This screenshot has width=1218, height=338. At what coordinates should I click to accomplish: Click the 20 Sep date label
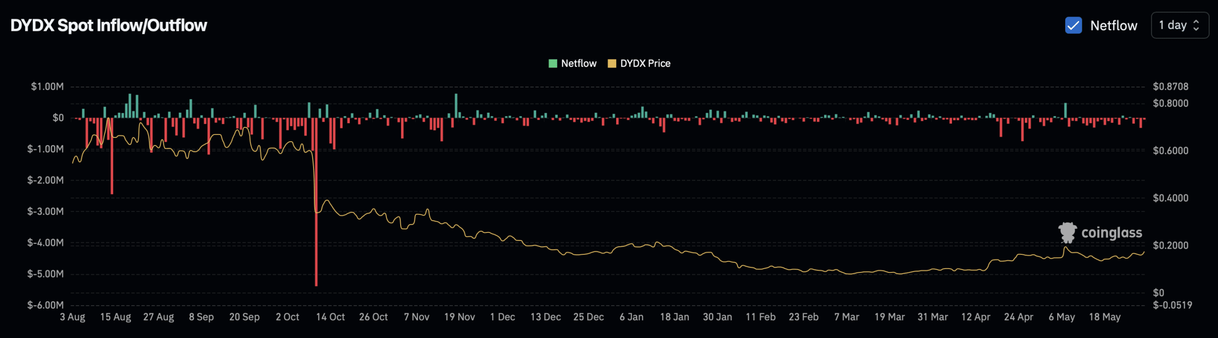[x=245, y=317]
